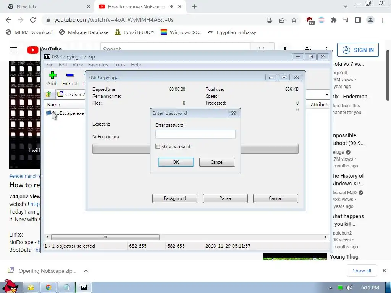Click the YouTube SIGN IN button

[x=358, y=50]
